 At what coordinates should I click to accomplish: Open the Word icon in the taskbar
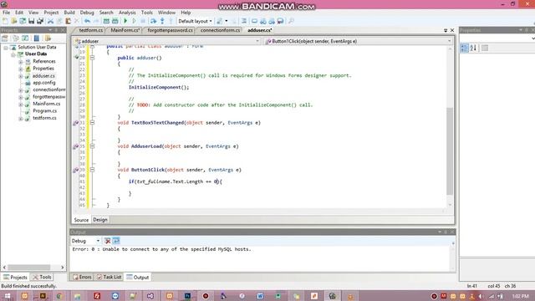tap(260, 296)
